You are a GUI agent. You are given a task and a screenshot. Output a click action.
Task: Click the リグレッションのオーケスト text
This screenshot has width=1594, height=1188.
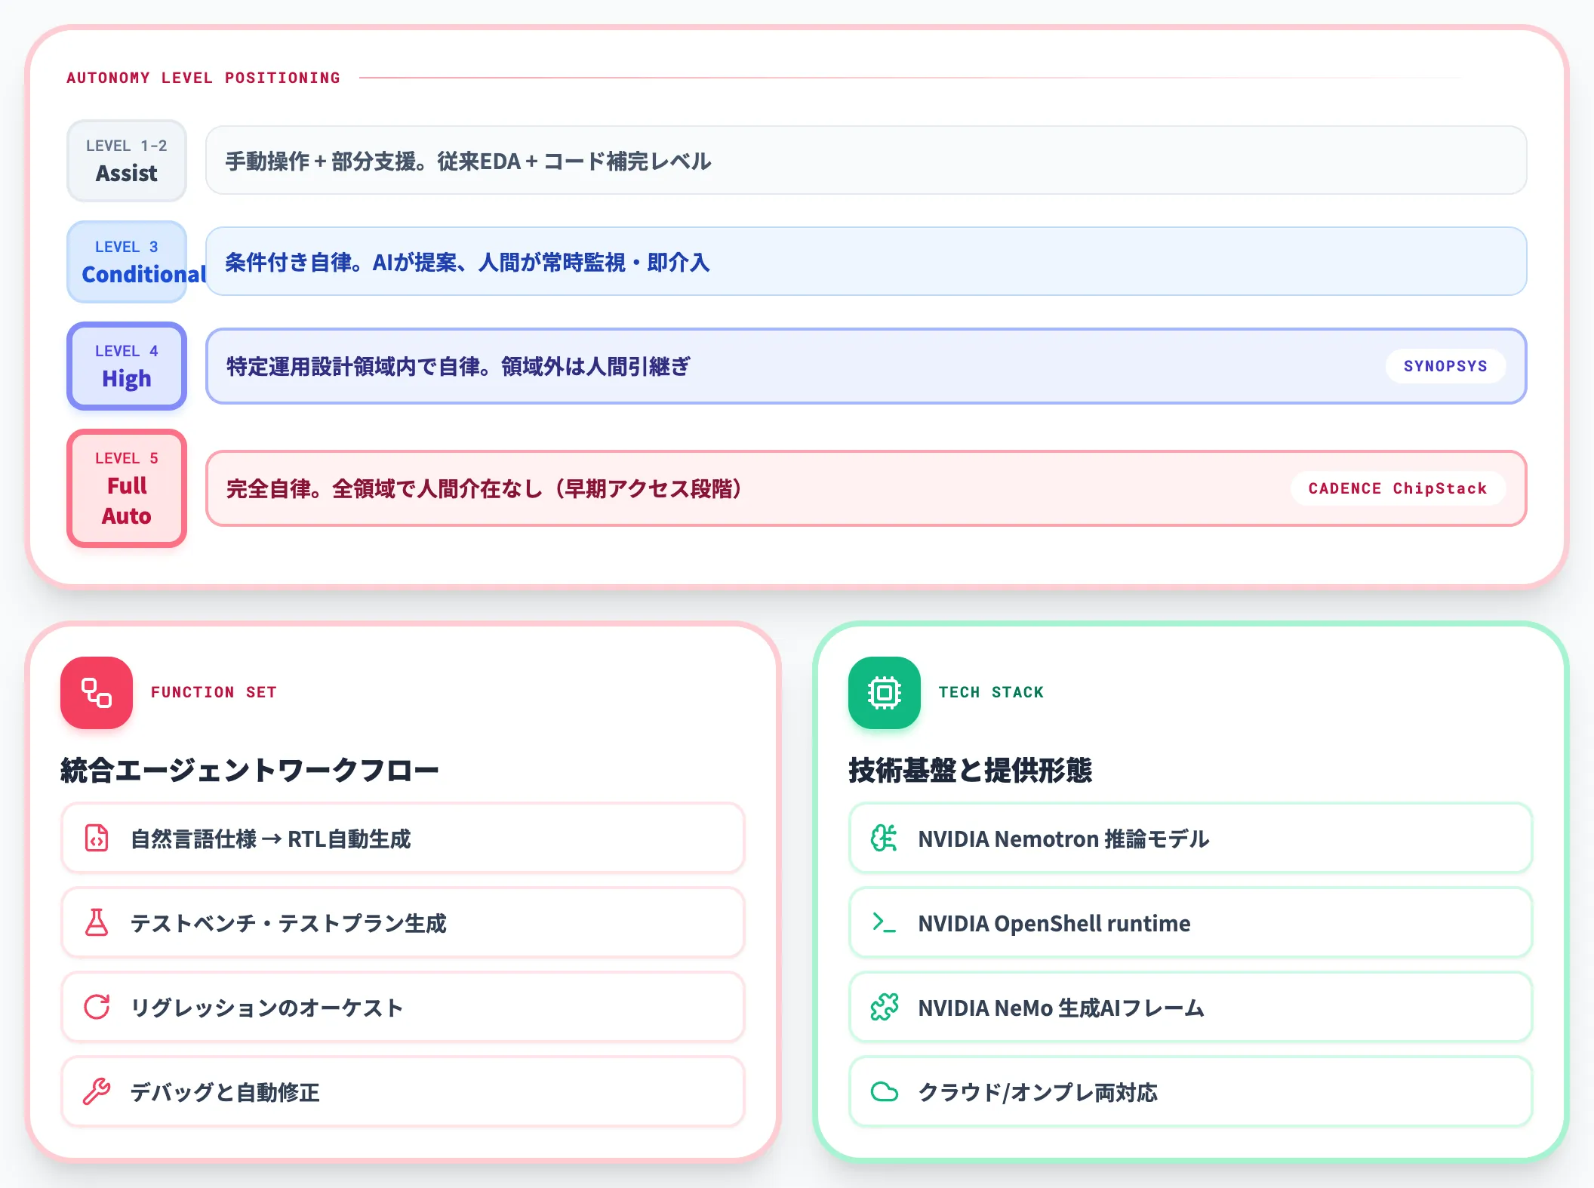click(266, 1008)
